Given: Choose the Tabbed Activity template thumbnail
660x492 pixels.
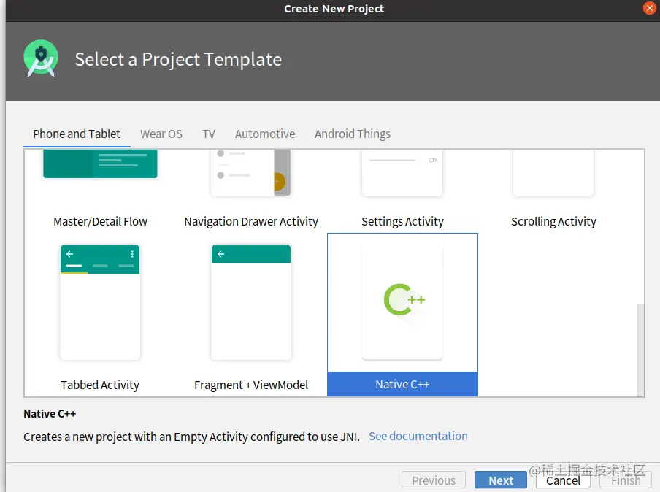Looking at the screenshot, I should click(100, 301).
